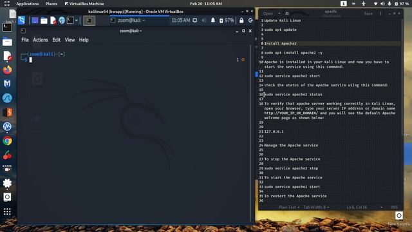Screen dimensions: 412x232
Task: Expand the terminal launcher dropdown arrow in Kali panel
Action: pyautogui.click(x=77, y=20)
